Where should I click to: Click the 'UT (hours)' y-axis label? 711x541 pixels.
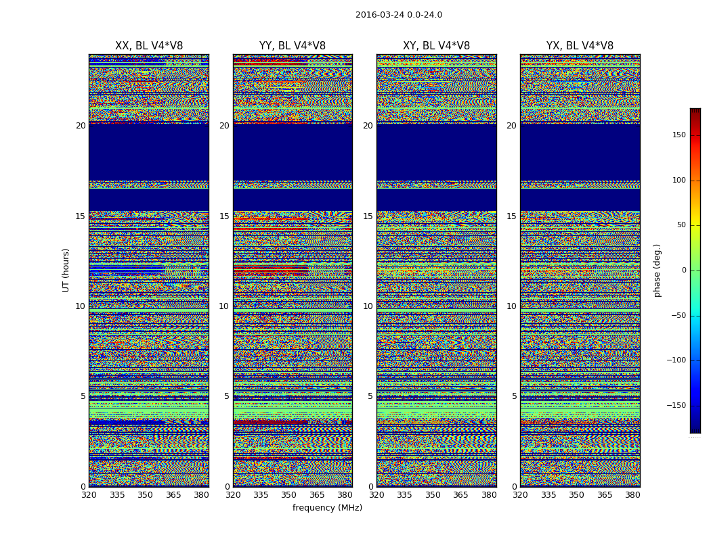tap(66, 270)
